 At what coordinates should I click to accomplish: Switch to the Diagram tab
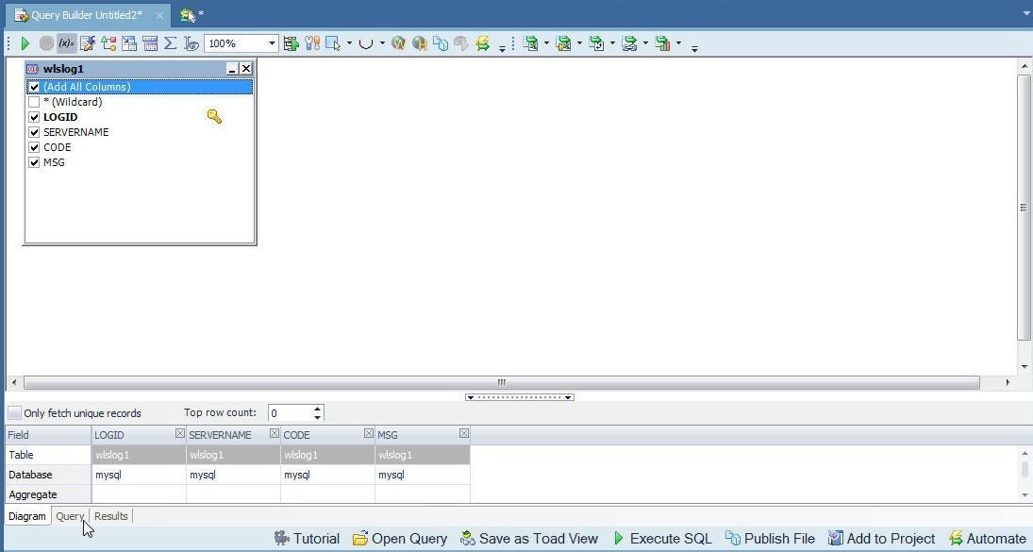tap(27, 516)
